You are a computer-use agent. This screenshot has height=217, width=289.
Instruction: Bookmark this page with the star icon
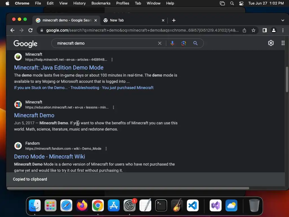[x=253, y=30]
